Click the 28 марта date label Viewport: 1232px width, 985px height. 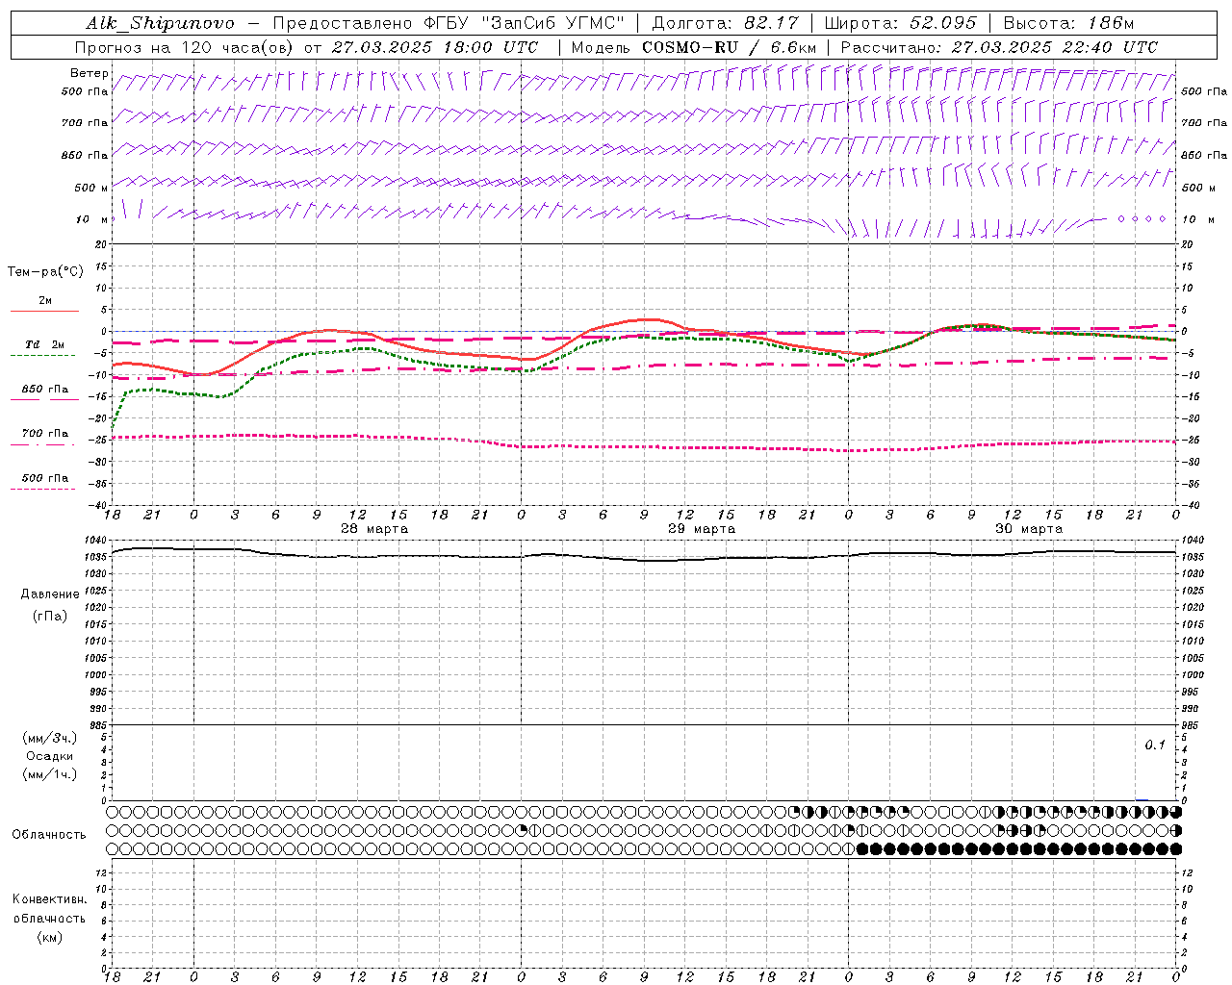pyautogui.click(x=374, y=529)
